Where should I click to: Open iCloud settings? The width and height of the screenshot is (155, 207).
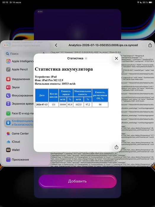pyautogui.click(x=20, y=142)
